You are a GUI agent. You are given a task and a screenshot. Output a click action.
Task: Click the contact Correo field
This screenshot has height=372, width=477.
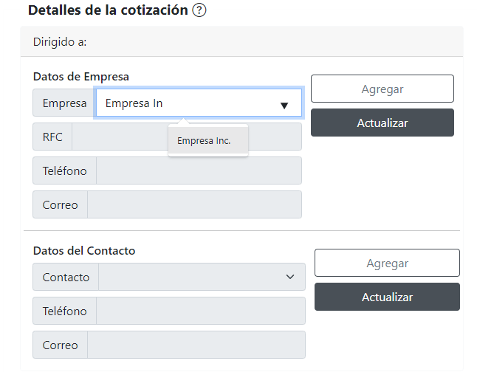(195, 345)
